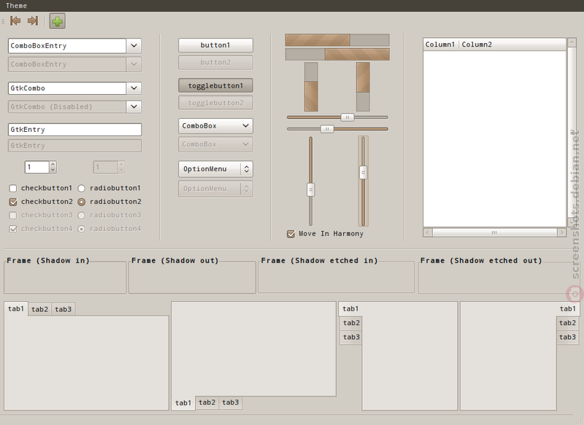The image size is (584, 425).
Task: Click the disabled ComboBox dropdown
Action: click(215, 144)
